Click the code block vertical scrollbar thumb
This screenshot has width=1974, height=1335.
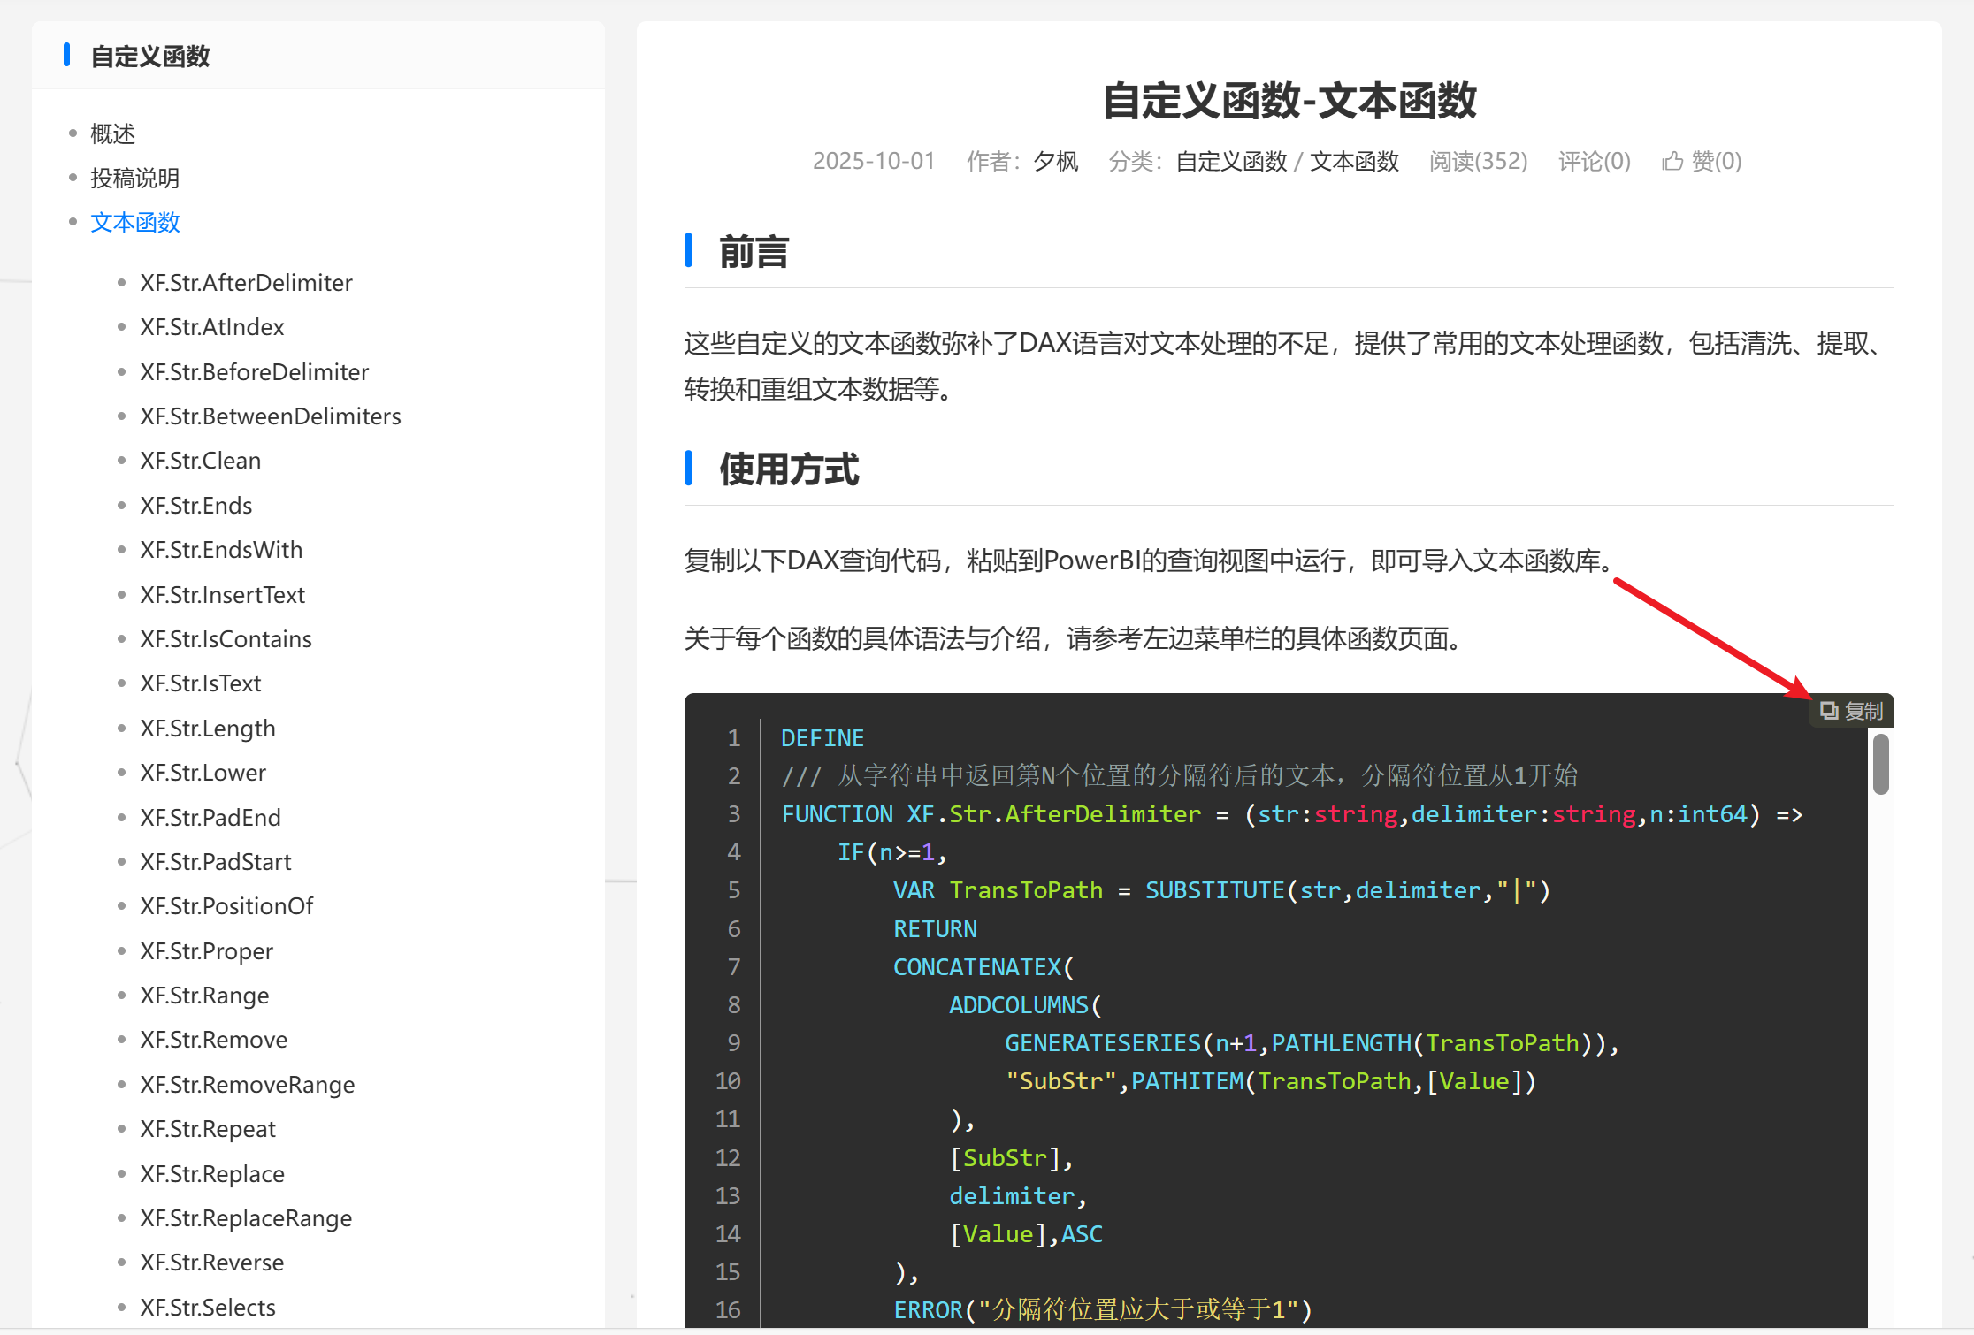1880,764
